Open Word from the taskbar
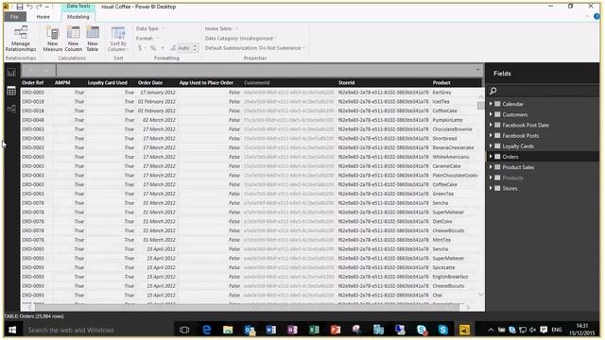 click(270, 330)
